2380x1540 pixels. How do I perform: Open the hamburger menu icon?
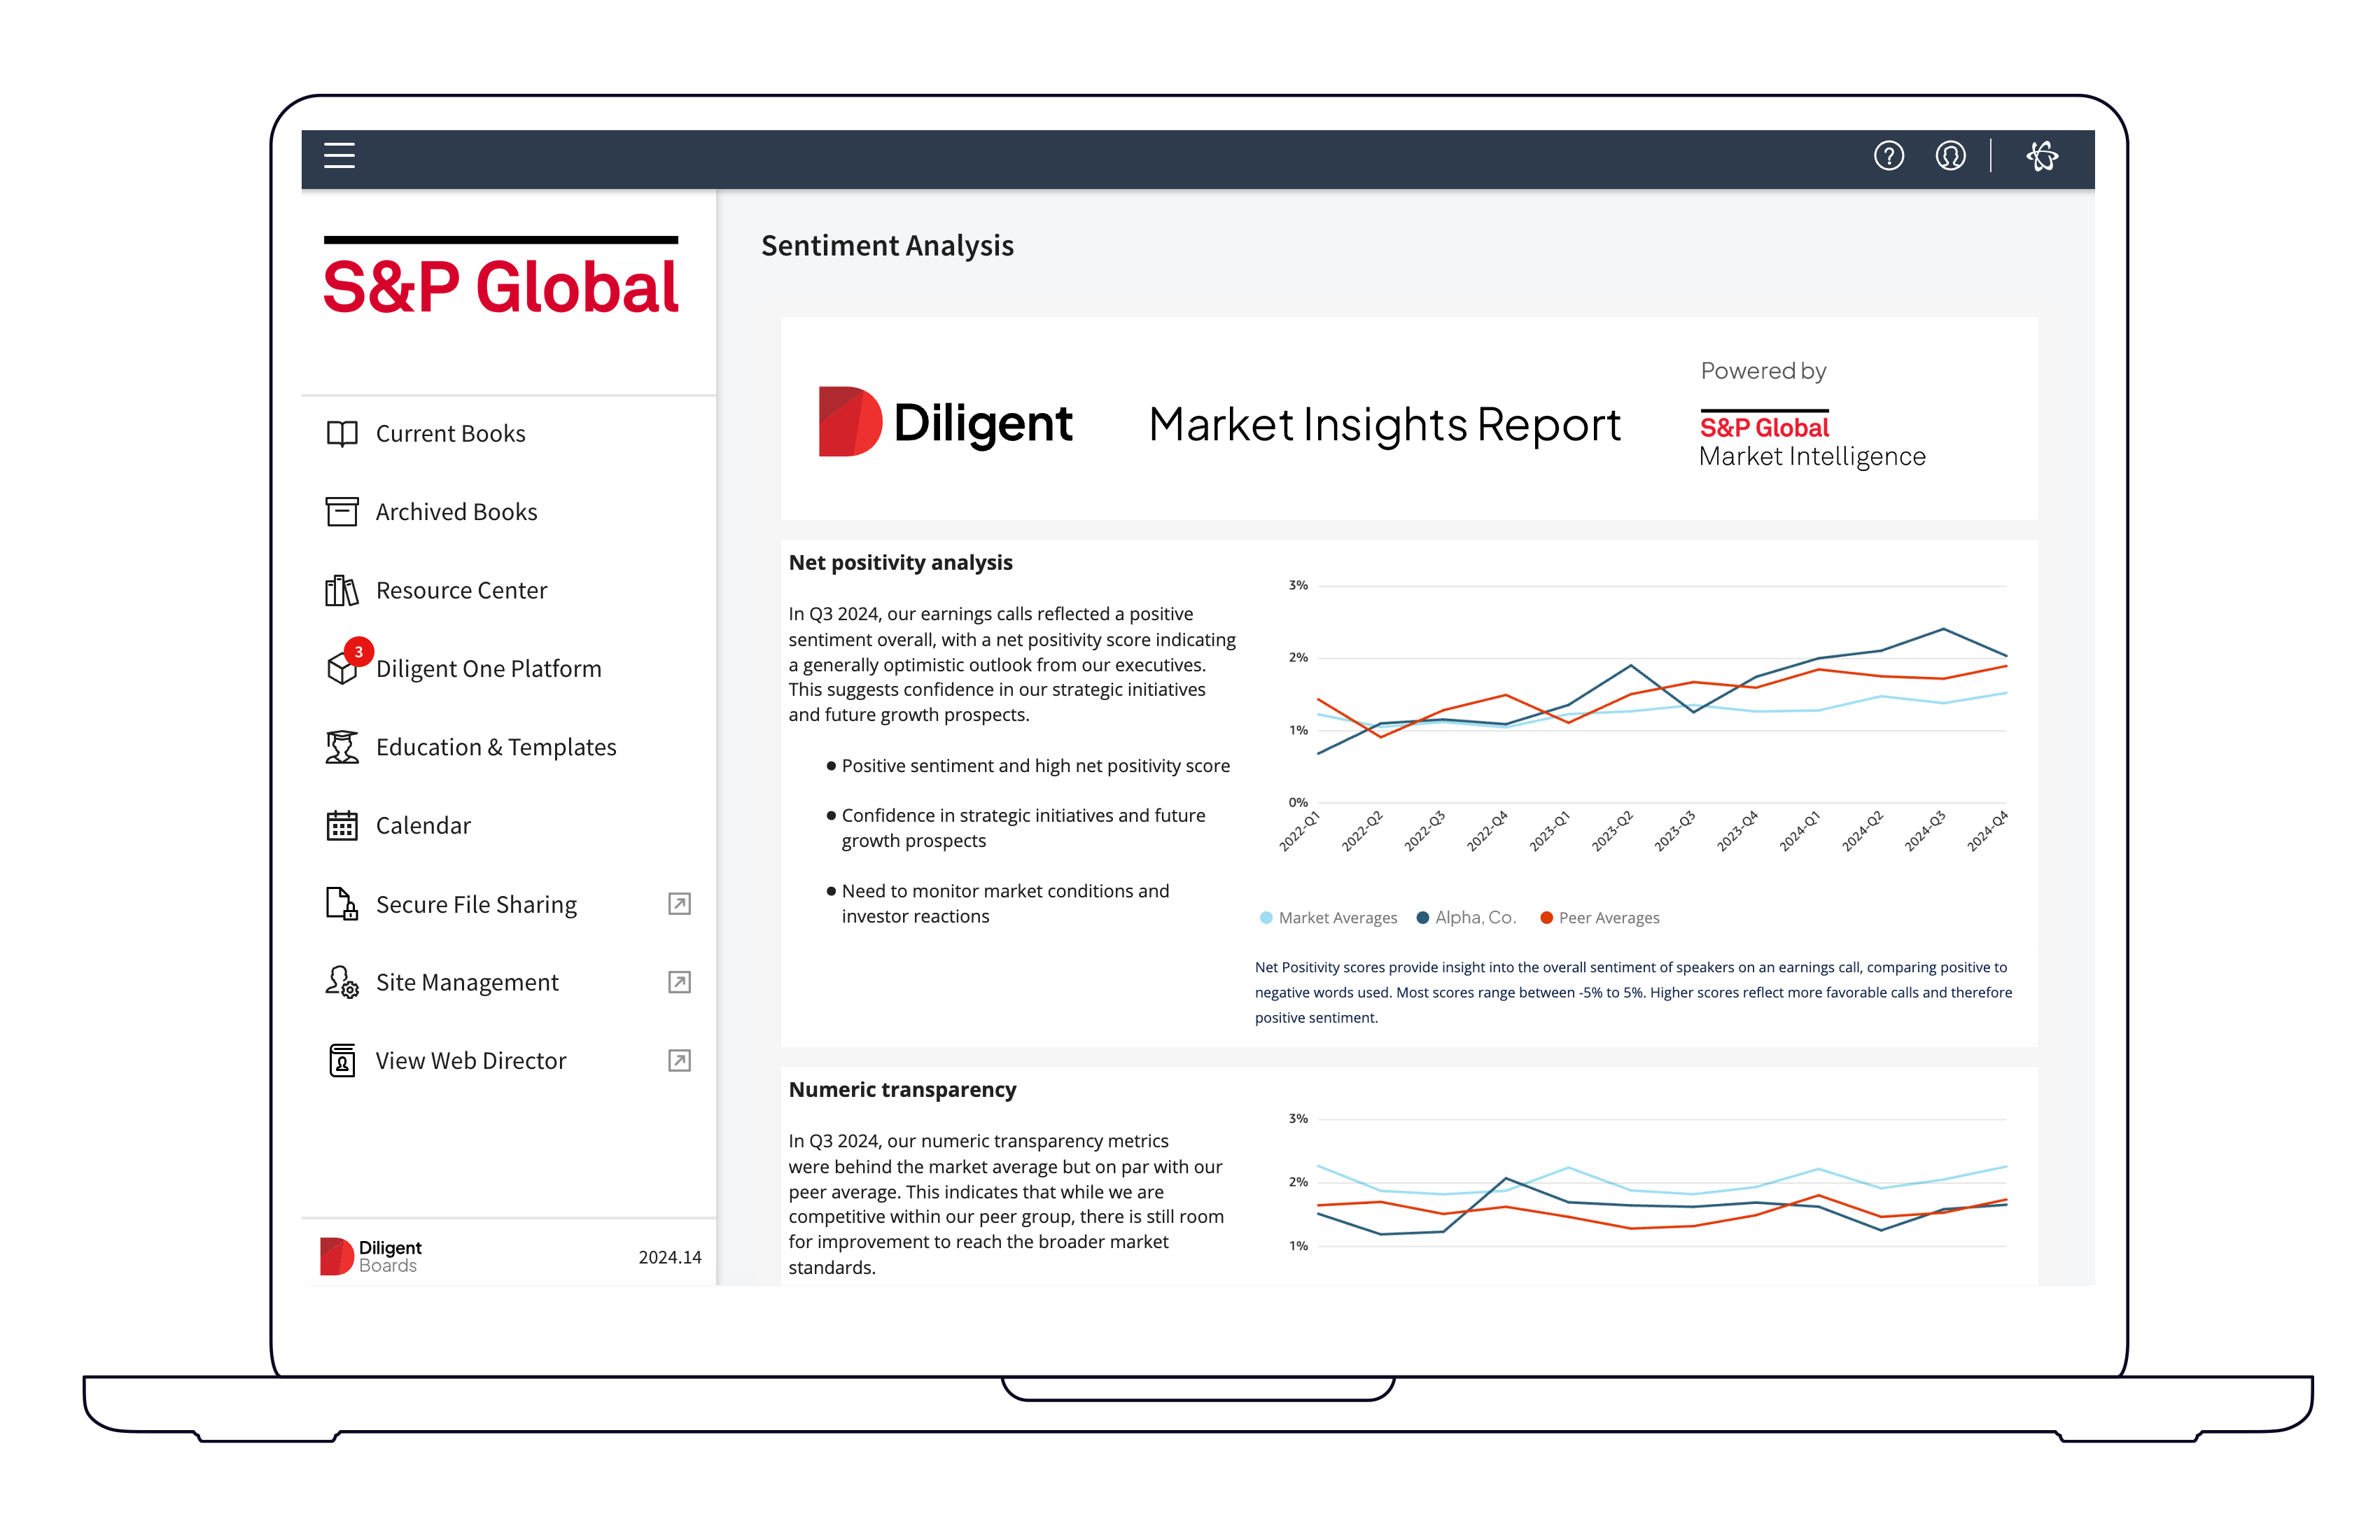click(339, 156)
